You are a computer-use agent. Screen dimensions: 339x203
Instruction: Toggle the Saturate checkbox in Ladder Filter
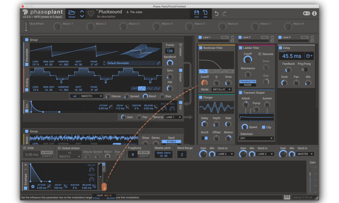click(x=260, y=54)
